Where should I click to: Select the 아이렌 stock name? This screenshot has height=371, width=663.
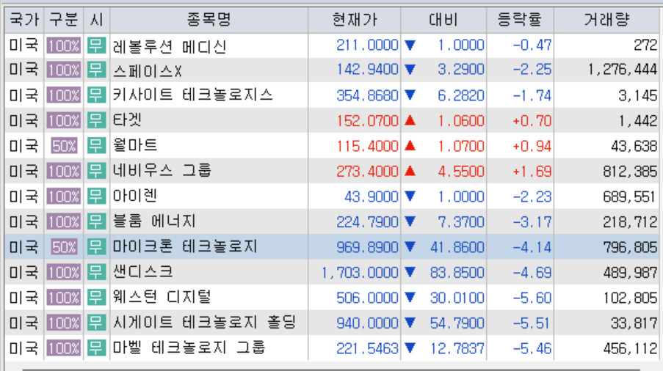(x=135, y=196)
